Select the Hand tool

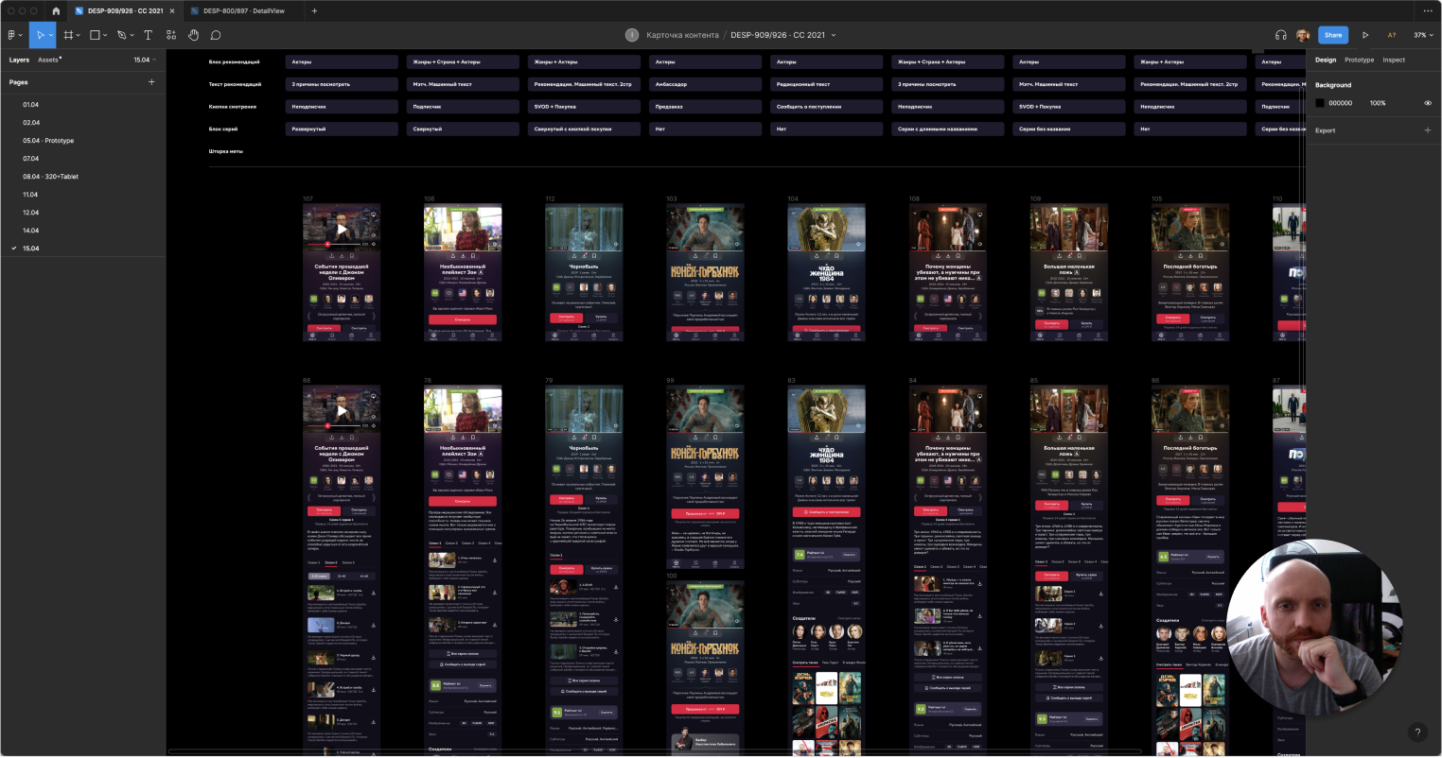tap(193, 35)
